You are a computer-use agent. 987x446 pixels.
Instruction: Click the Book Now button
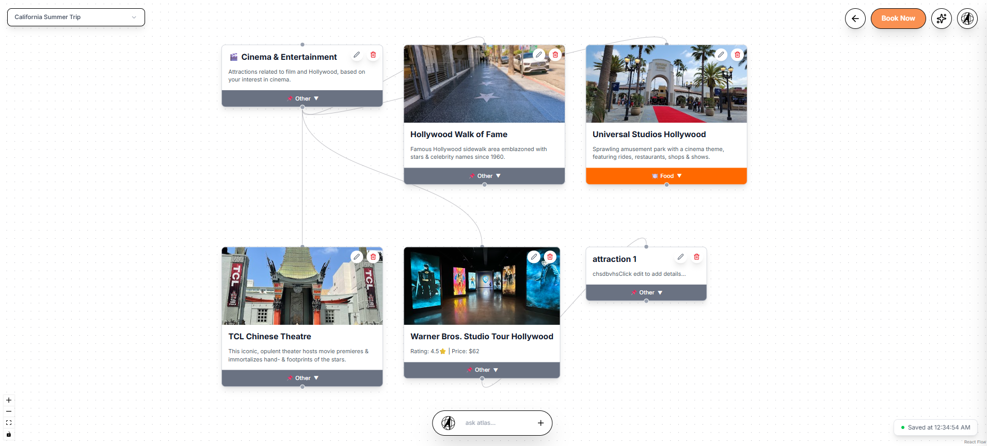(x=898, y=19)
